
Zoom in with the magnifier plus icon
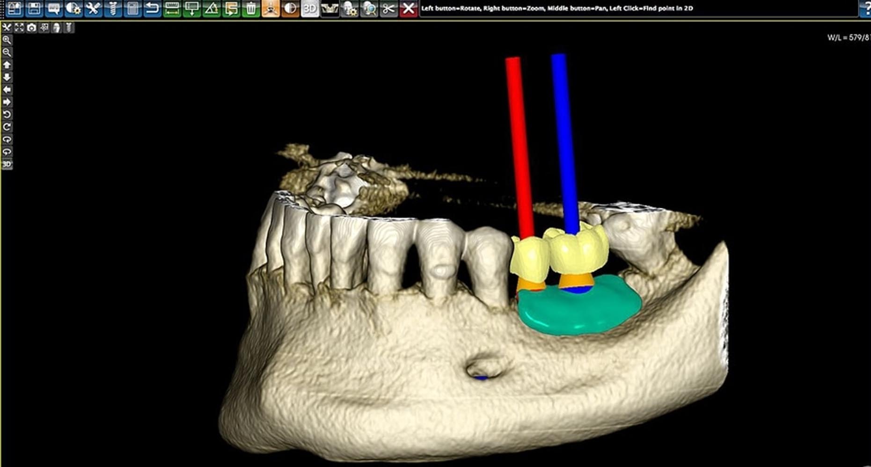point(7,40)
